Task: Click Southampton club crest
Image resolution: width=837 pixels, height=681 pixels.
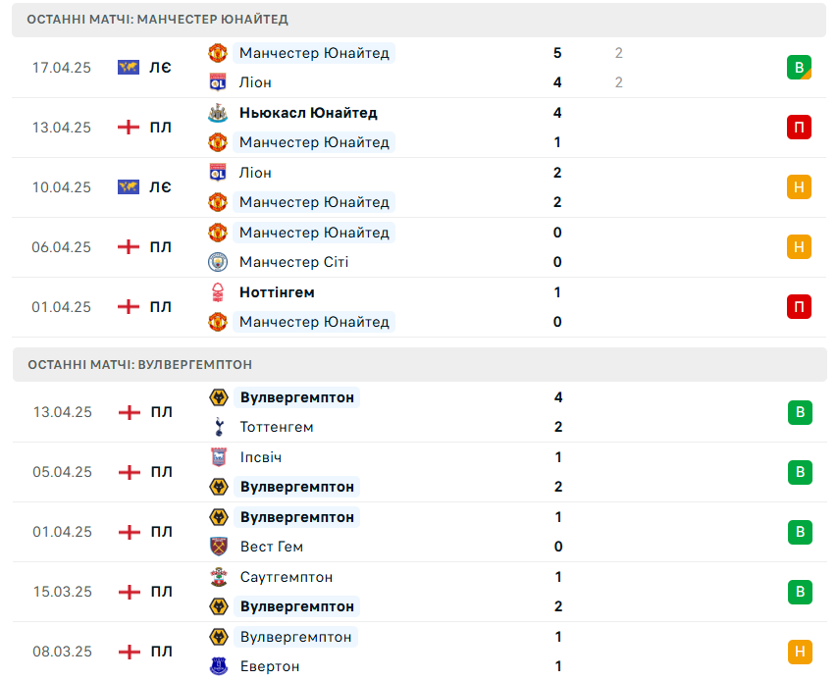Action: point(218,577)
